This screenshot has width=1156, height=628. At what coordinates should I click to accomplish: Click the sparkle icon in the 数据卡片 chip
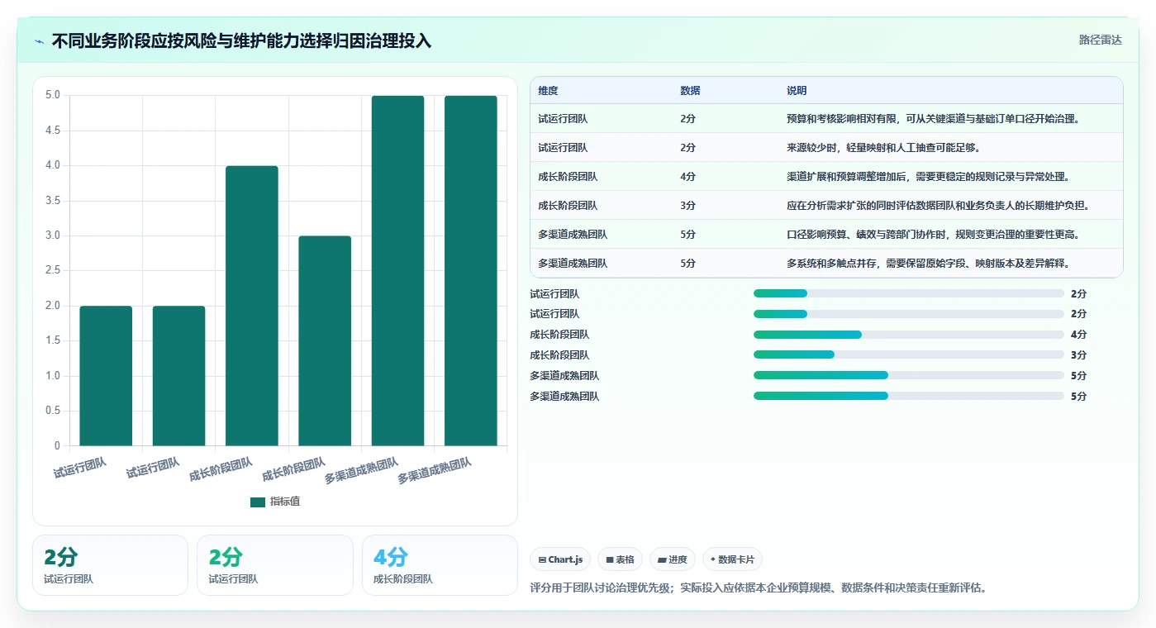click(x=713, y=559)
